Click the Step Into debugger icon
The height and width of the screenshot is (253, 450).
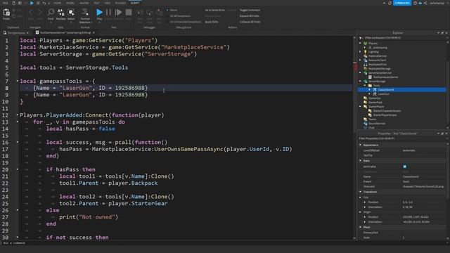click(140, 13)
